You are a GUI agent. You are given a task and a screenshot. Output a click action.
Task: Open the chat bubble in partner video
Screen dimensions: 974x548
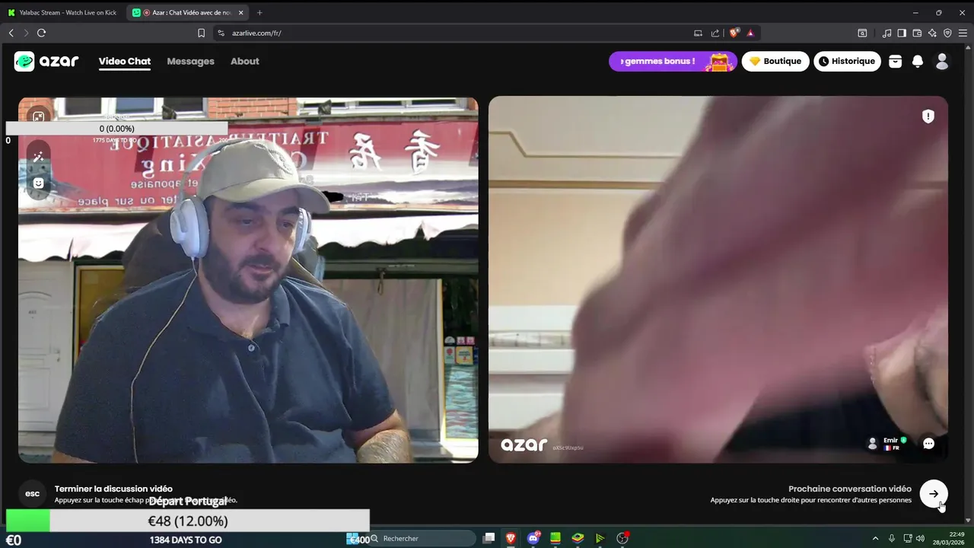pyautogui.click(x=928, y=444)
